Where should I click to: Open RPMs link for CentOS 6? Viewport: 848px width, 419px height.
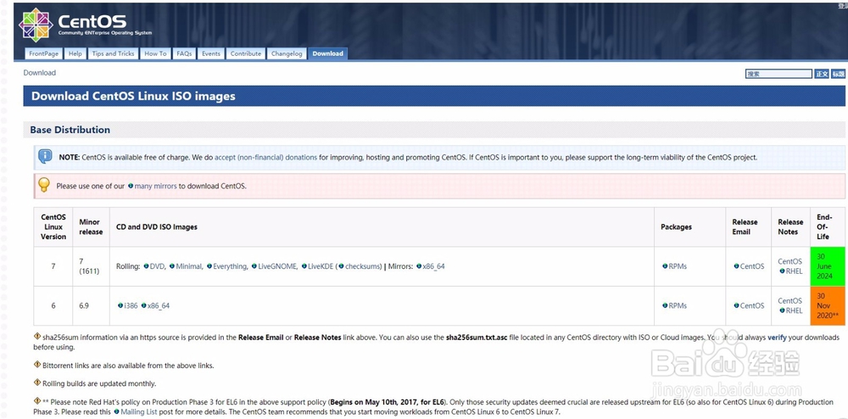click(678, 305)
